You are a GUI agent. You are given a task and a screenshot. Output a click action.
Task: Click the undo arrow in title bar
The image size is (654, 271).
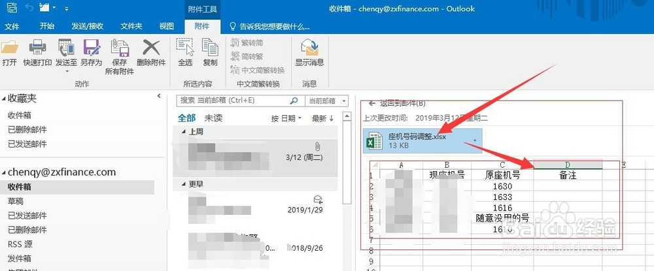click(29, 7)
